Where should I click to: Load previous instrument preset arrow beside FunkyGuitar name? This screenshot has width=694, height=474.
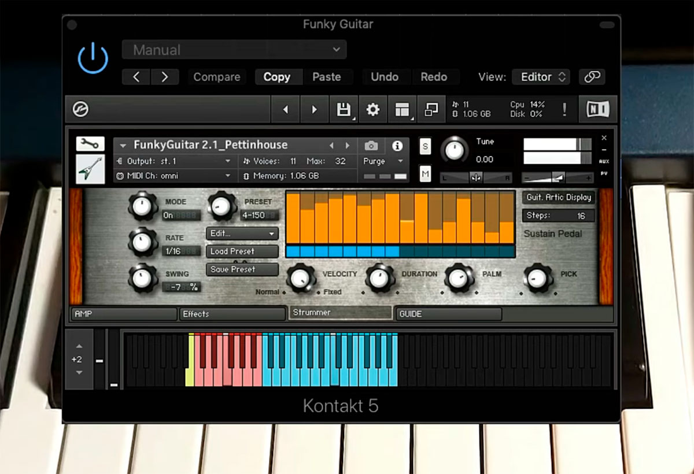(x=332, y=146)
